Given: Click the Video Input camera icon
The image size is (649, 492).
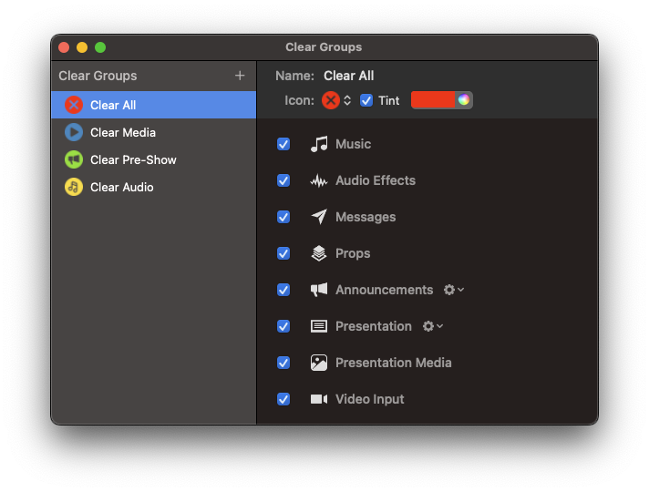Looking at the screenshot, I should pos(319,399).
